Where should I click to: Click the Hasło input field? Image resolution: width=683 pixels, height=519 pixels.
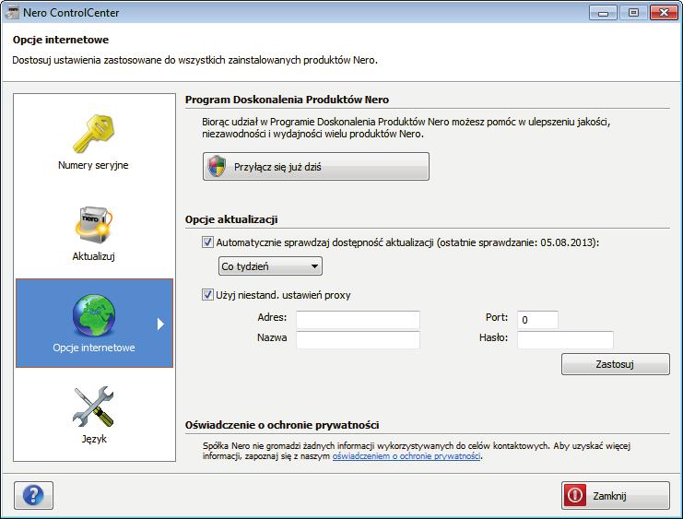pyautogui.click(x=565, y=340)
